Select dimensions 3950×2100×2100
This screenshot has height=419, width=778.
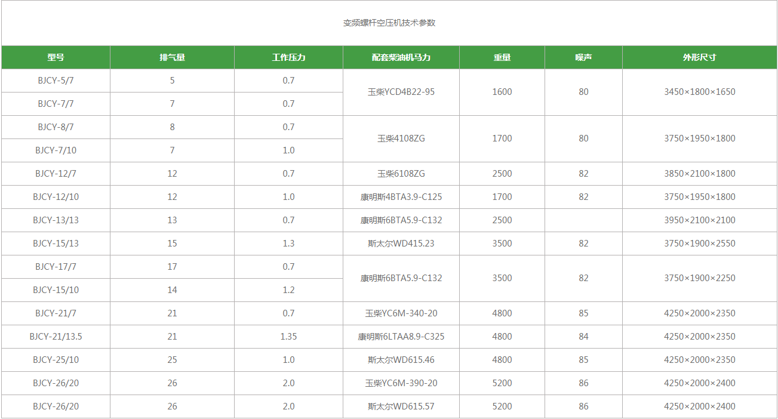coord(700,220)
